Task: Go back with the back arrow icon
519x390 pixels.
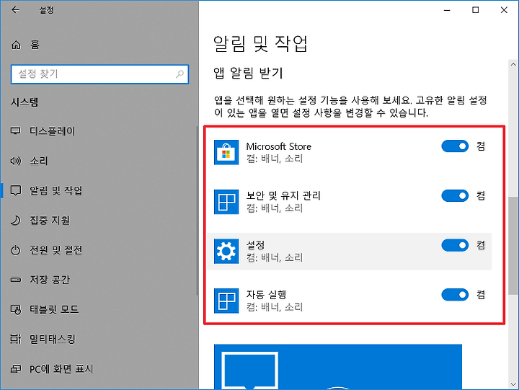Action: 16,10
